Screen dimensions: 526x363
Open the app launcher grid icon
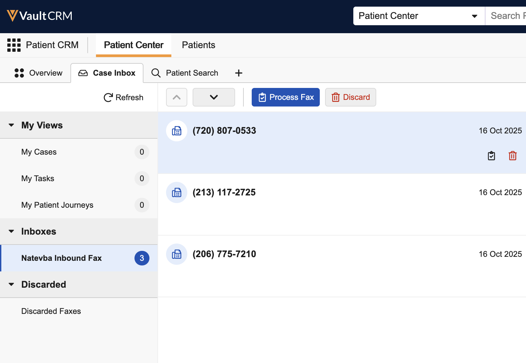coord(14,45)
